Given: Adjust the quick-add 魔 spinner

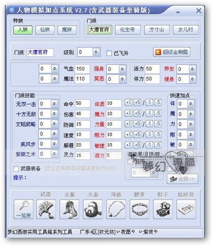Looking at the screenshot, I should tap(191, 114).
